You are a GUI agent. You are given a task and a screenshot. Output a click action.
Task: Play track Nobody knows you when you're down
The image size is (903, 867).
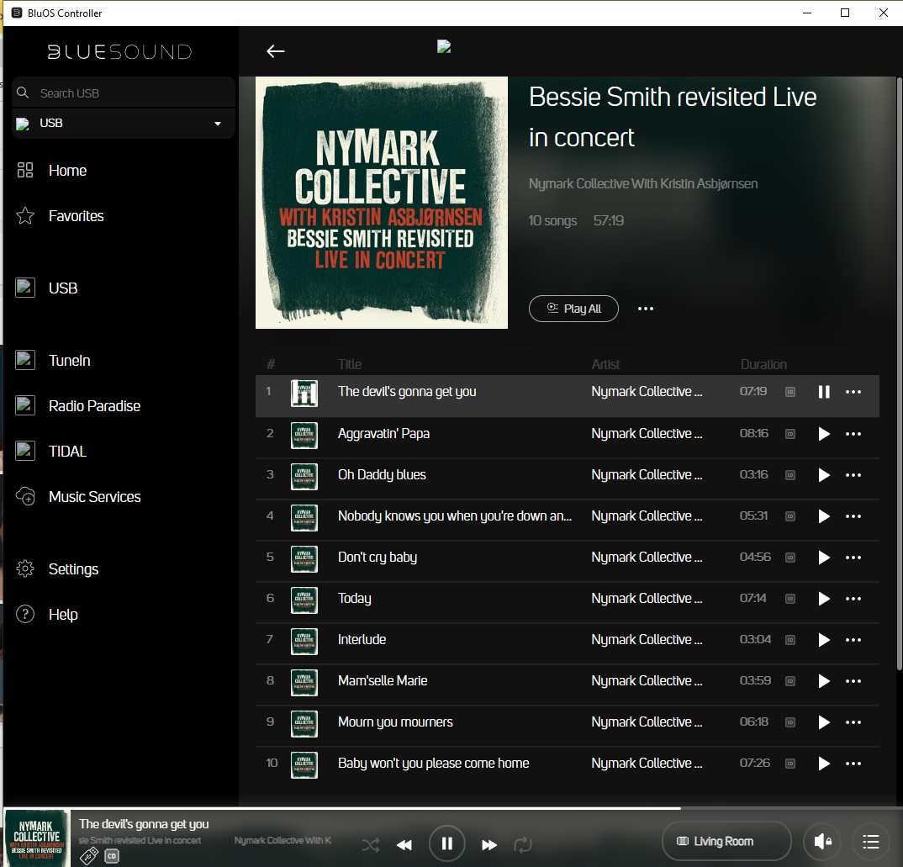tap(824, 516)
